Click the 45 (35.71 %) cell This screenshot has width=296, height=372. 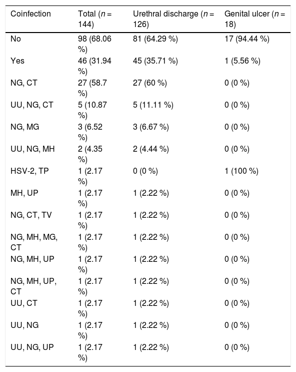pos(155,61)
